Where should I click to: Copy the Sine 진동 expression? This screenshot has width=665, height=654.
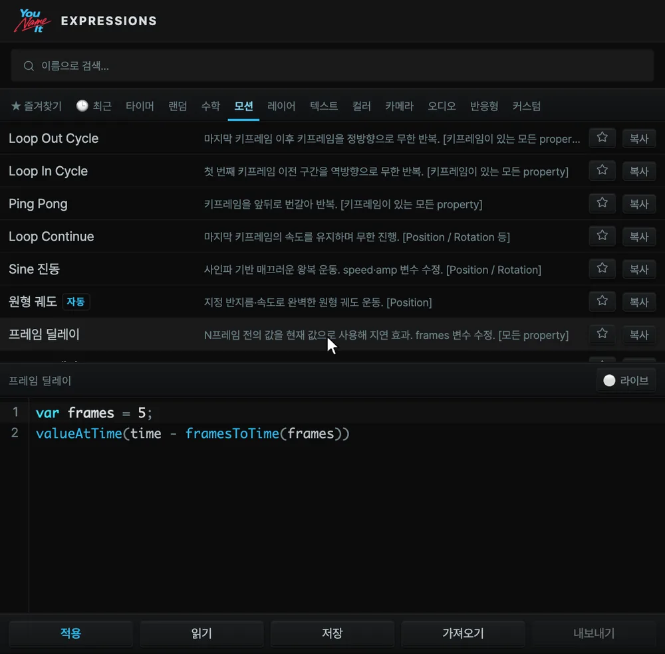pos(638,269)
